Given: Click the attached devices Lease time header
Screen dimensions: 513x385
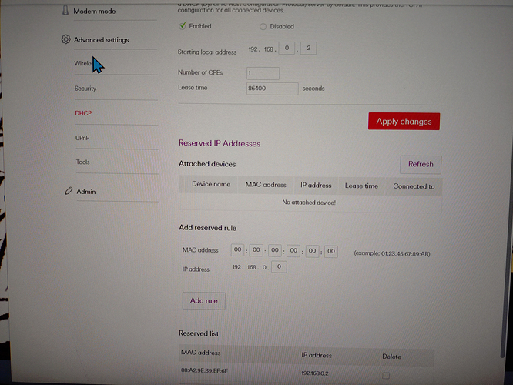Looking at the screenshot, I should pyautogui.click(x=361, y=186).
